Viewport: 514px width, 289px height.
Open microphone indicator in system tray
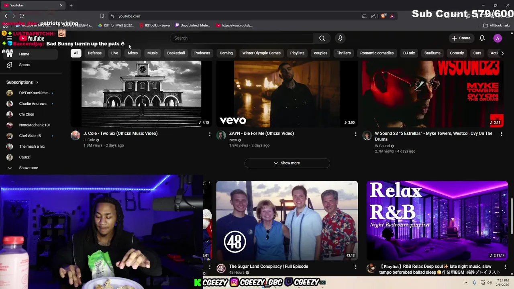(474, 283)
